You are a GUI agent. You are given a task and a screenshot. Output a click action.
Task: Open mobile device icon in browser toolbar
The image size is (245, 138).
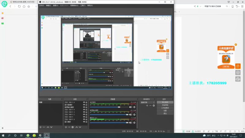233,6
